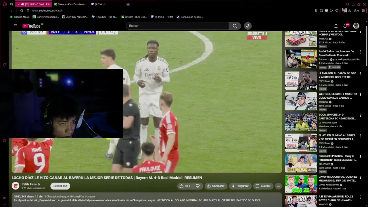Image resolution: width=368 pixels, height=207 pixels.
Task: Open the iLoveIMG bookmark
Action: [x=104, y=17]
